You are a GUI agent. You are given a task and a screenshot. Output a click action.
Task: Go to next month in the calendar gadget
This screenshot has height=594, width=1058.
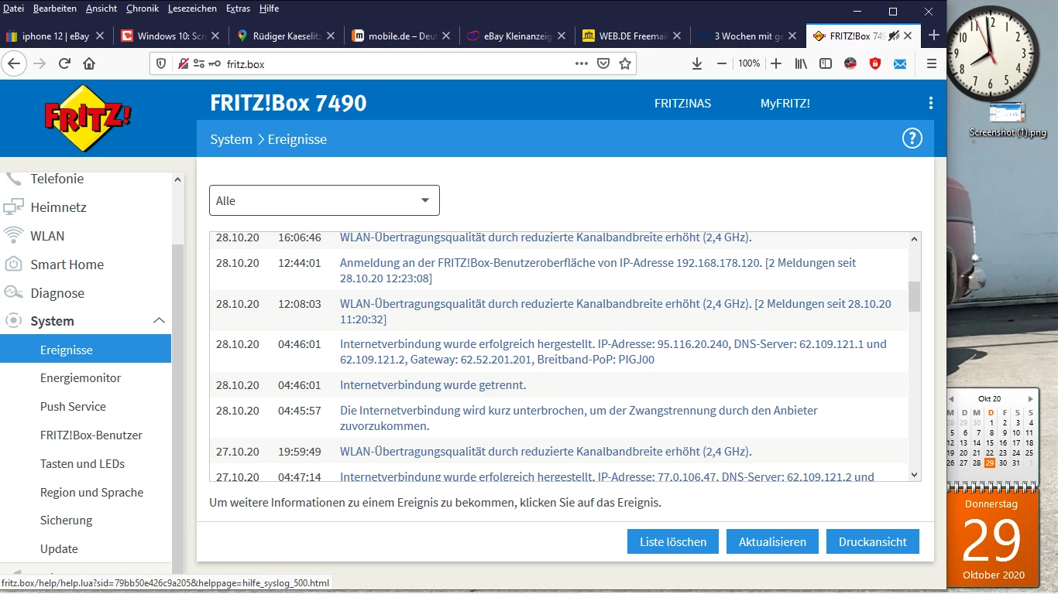[1030, 399]
